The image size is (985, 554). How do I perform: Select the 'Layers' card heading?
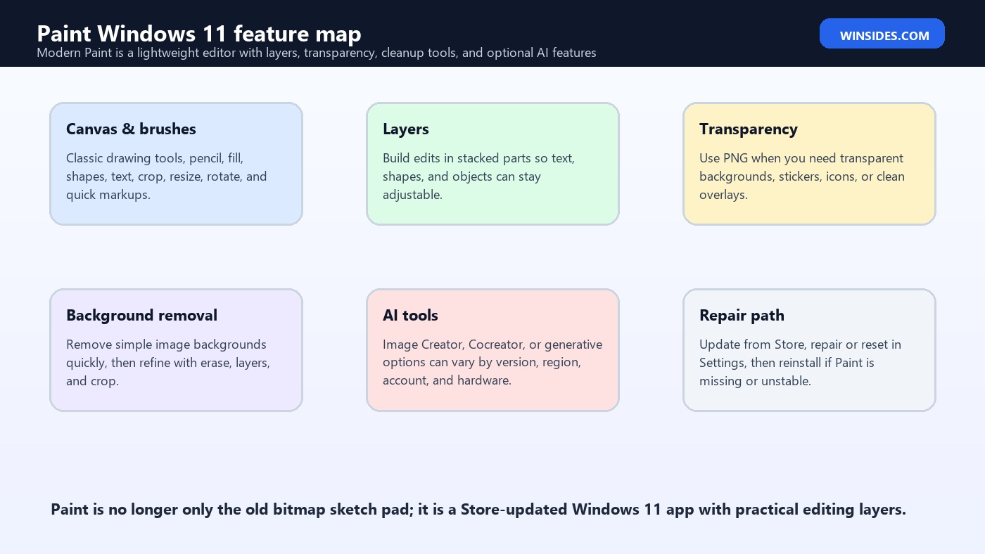[x=406, y=129]
